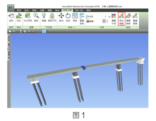Viewport: 156px width, 121px height.
Task: Click the Redo arrow icon
Action: (x=33, y=31)
